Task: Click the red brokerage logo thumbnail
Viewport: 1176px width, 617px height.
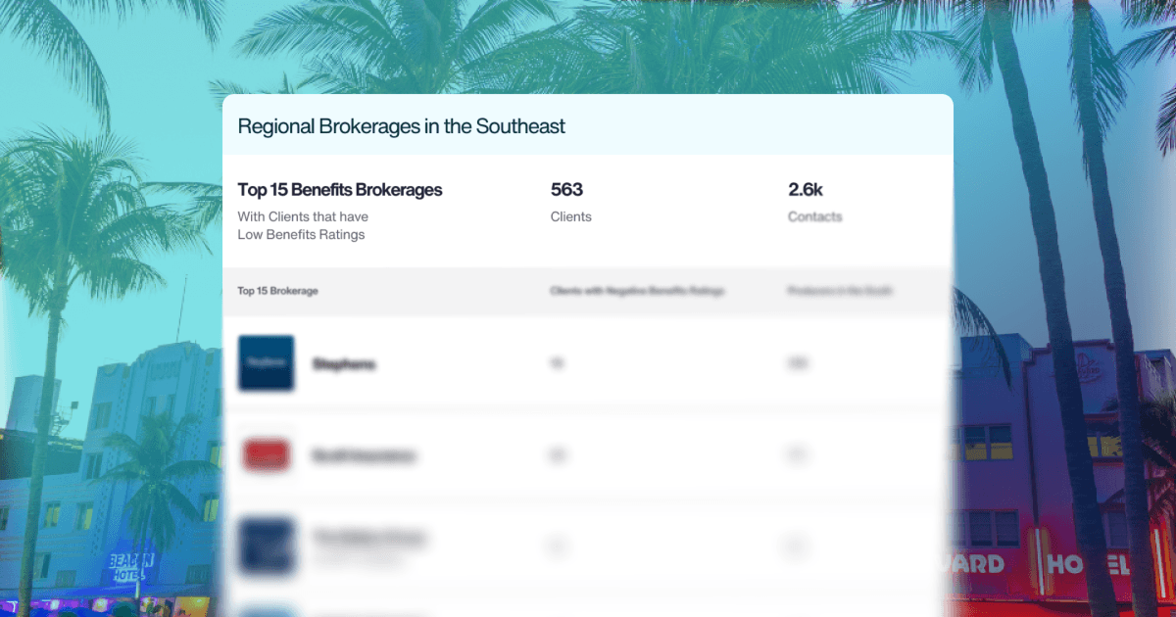Action: [x=266, y=454]
